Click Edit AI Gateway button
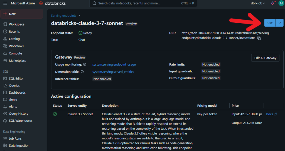285x151 pixels. [265, 58]
